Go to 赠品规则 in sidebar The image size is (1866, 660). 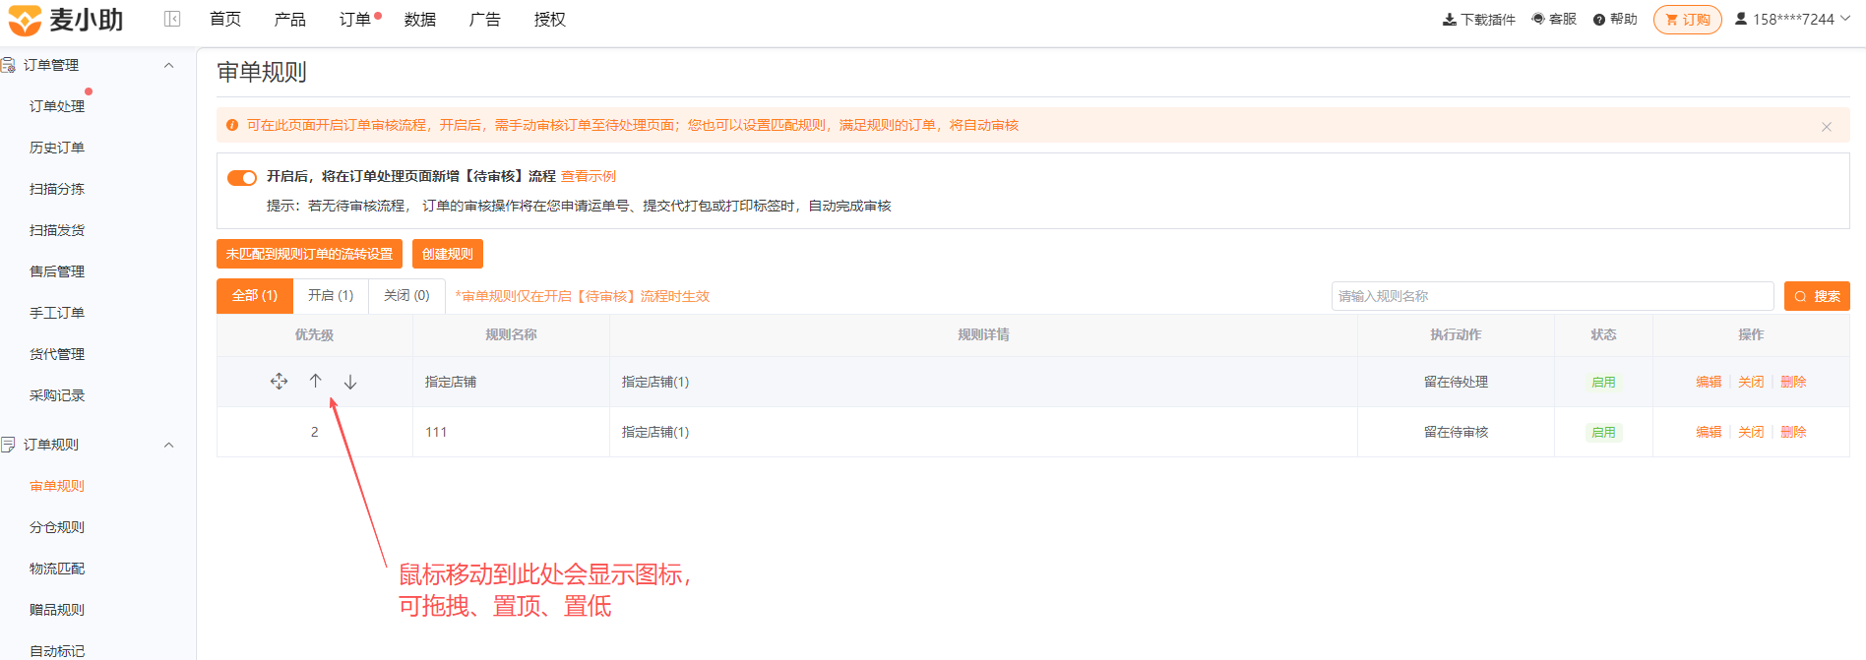point(57,610)
